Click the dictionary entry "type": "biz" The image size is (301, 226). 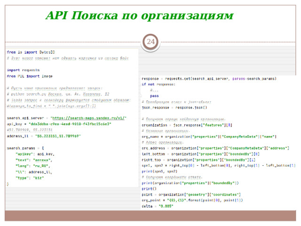(x=30, y=178)
